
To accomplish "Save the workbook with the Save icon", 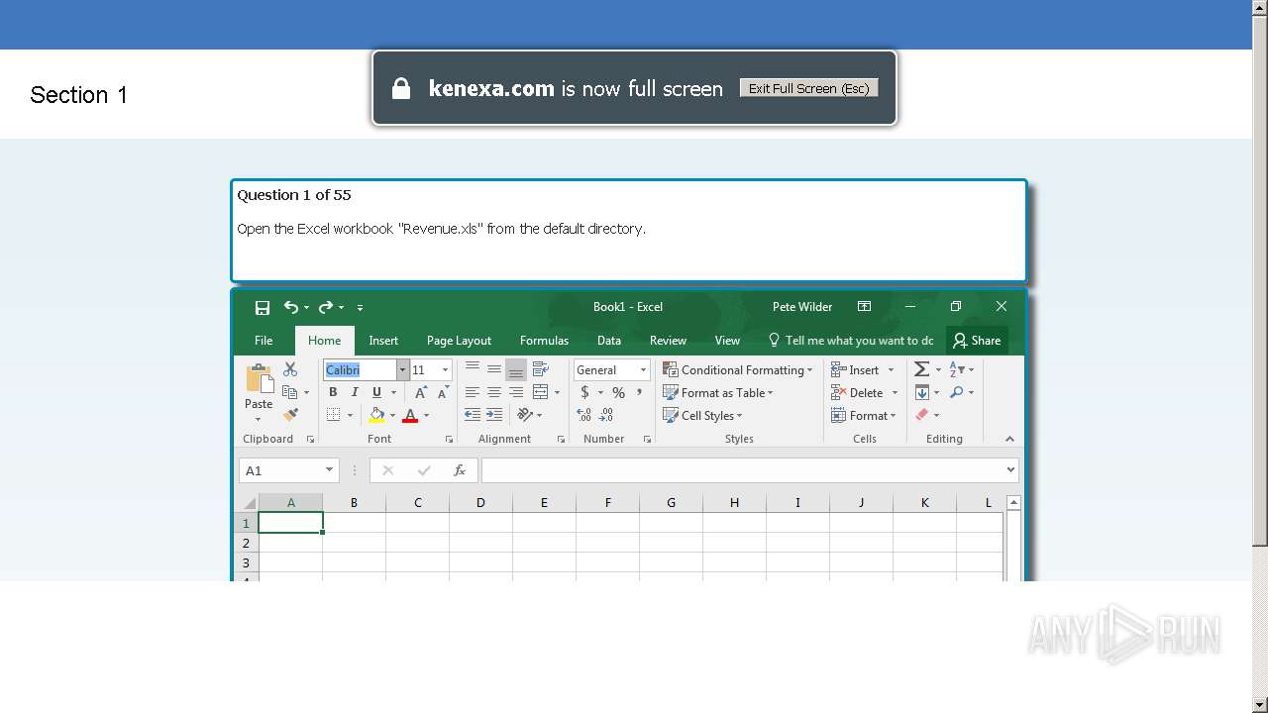I will pos(263,307).
